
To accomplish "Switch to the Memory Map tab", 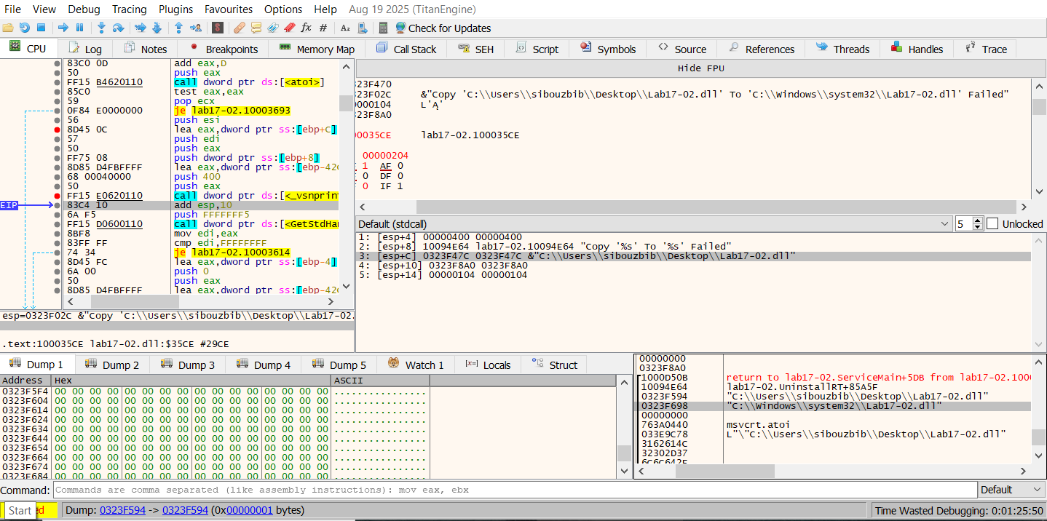I will (317, 49).
